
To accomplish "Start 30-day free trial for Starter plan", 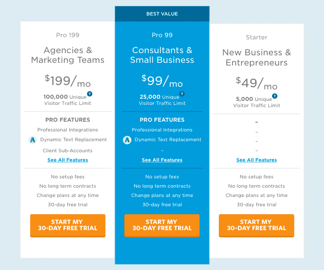I will (257, 225).
